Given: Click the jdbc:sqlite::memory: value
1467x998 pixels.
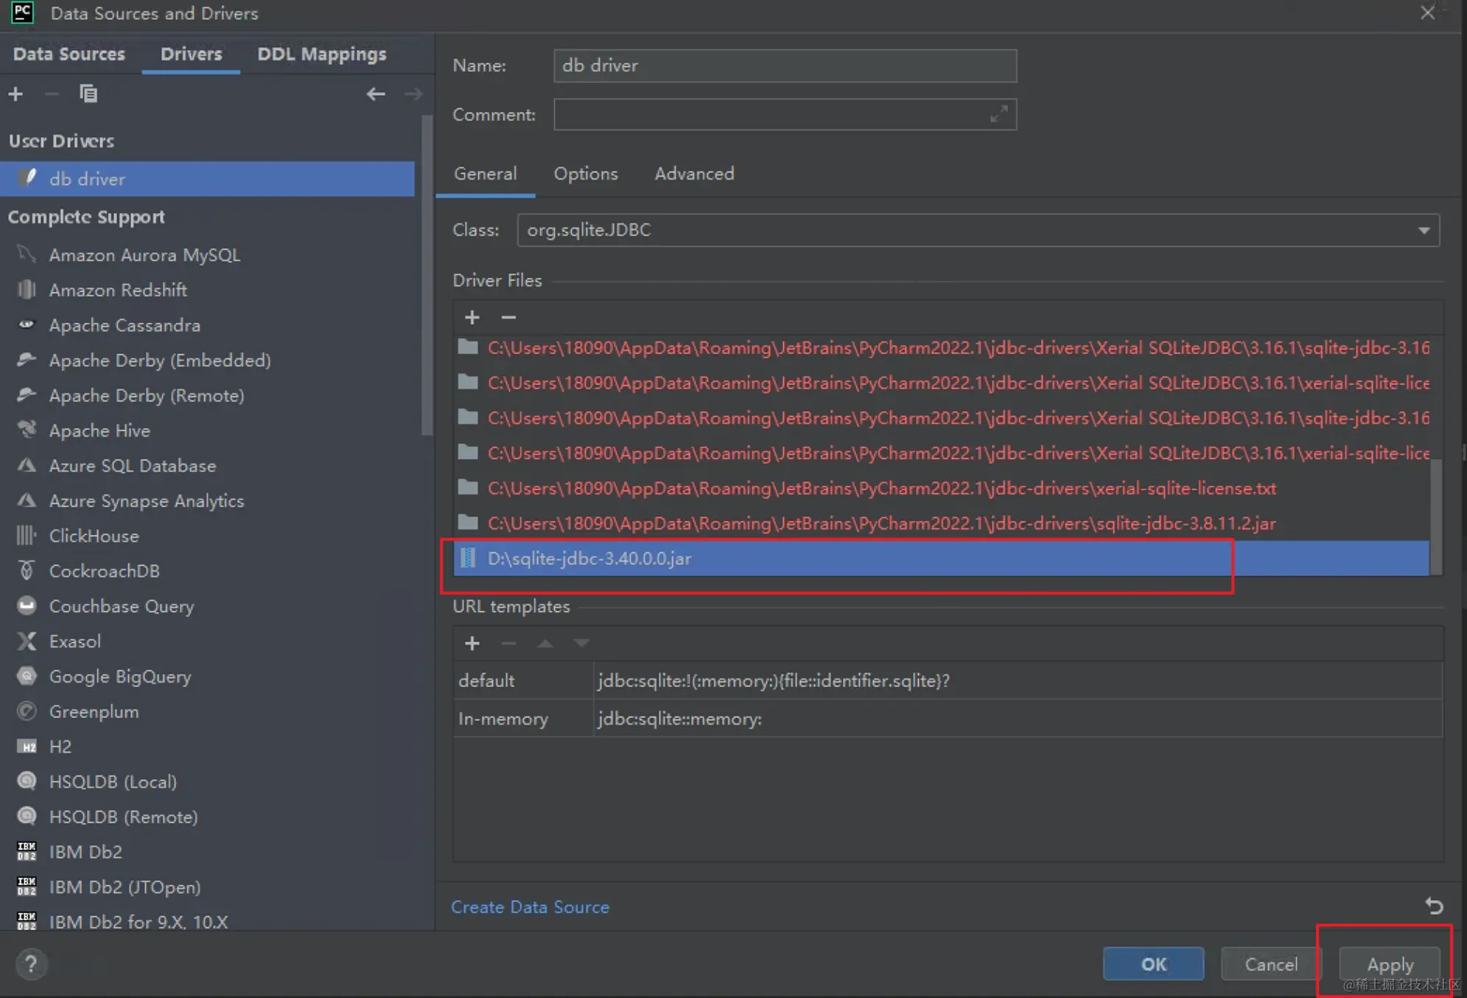Looking at the screenshot, I should 679,719.
